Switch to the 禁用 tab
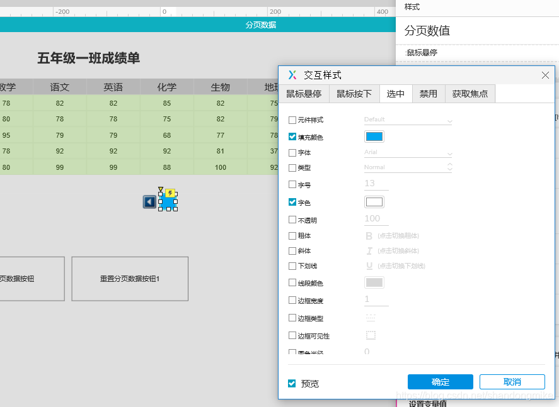The width and height of the screenshot is (559, 407). click(x=429, y=94)
